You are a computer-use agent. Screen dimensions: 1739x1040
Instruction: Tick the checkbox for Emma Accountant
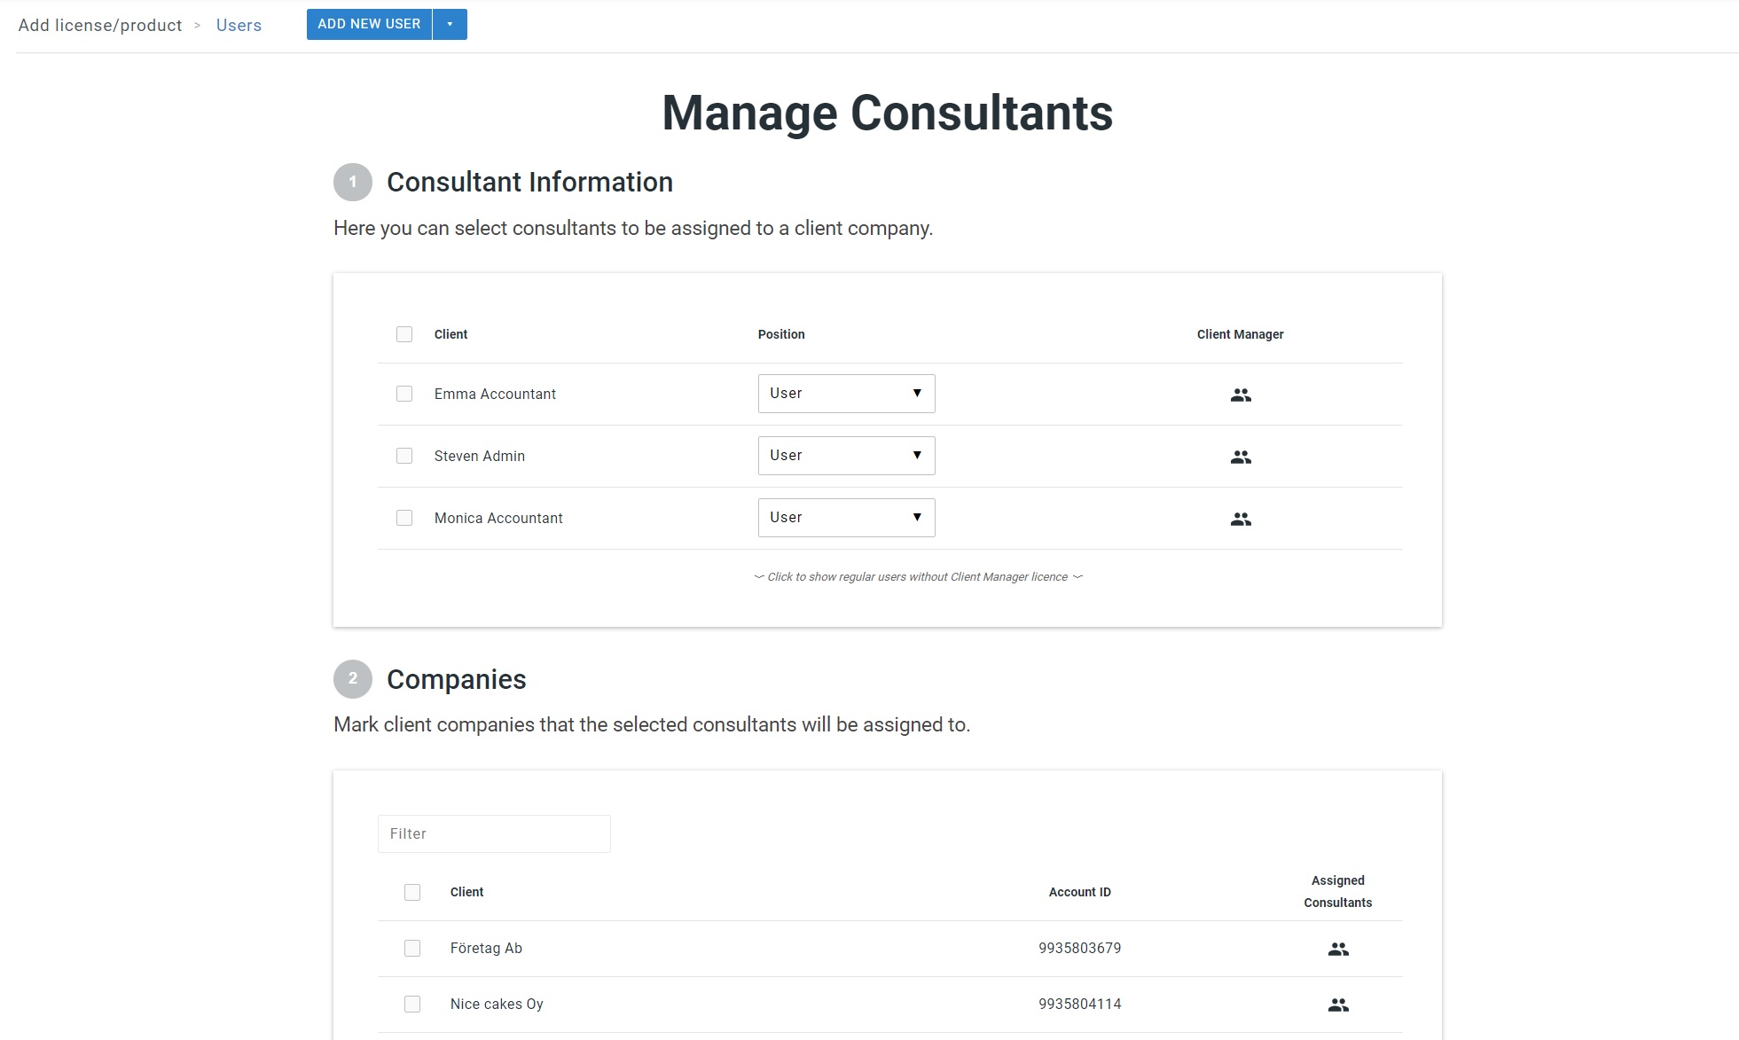404,394
